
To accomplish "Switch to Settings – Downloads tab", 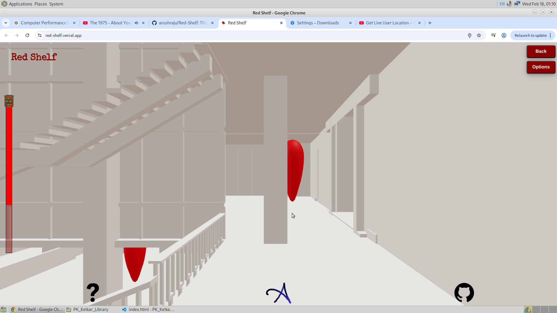I will 318,23.
